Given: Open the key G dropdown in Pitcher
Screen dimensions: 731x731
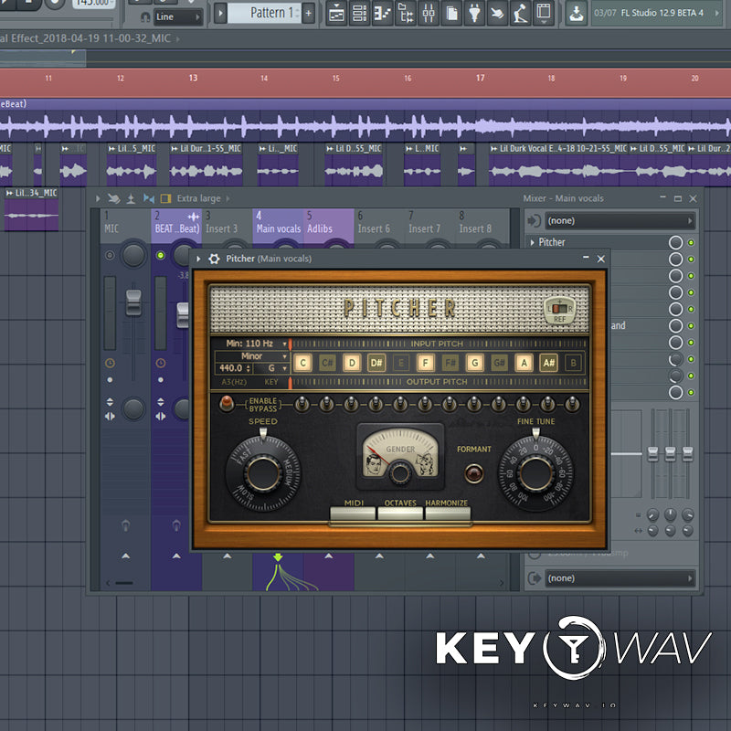Looking at the screenshot, I should 274,367.
